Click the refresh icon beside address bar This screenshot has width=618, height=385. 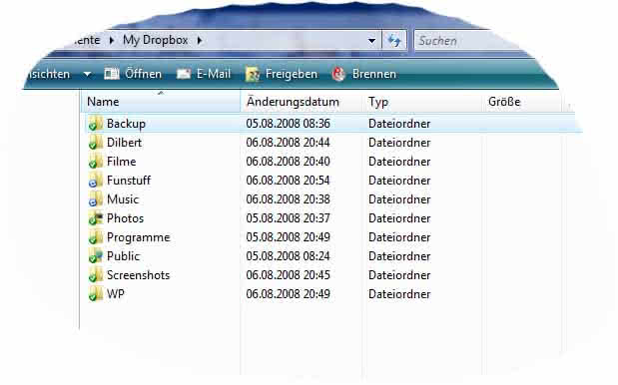(x=394, y=40)
